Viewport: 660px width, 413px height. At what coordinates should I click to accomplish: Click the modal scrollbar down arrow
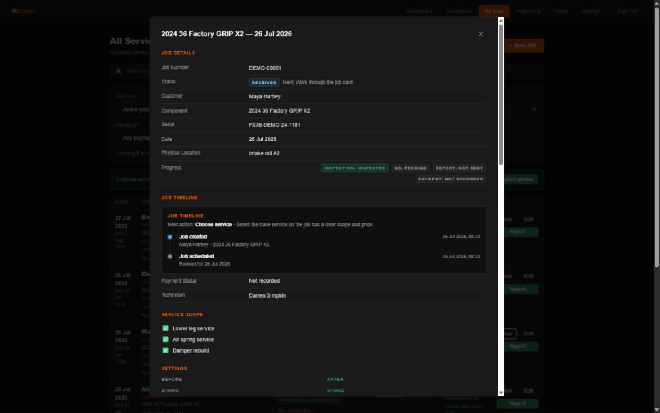pyautogui.click(x=501, y=393)
